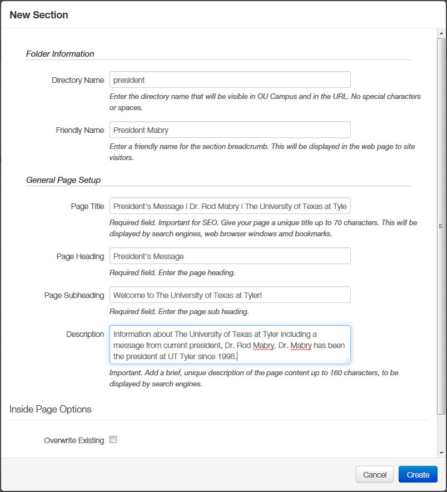Click the scrollbar up arrow

pos(441,33)
